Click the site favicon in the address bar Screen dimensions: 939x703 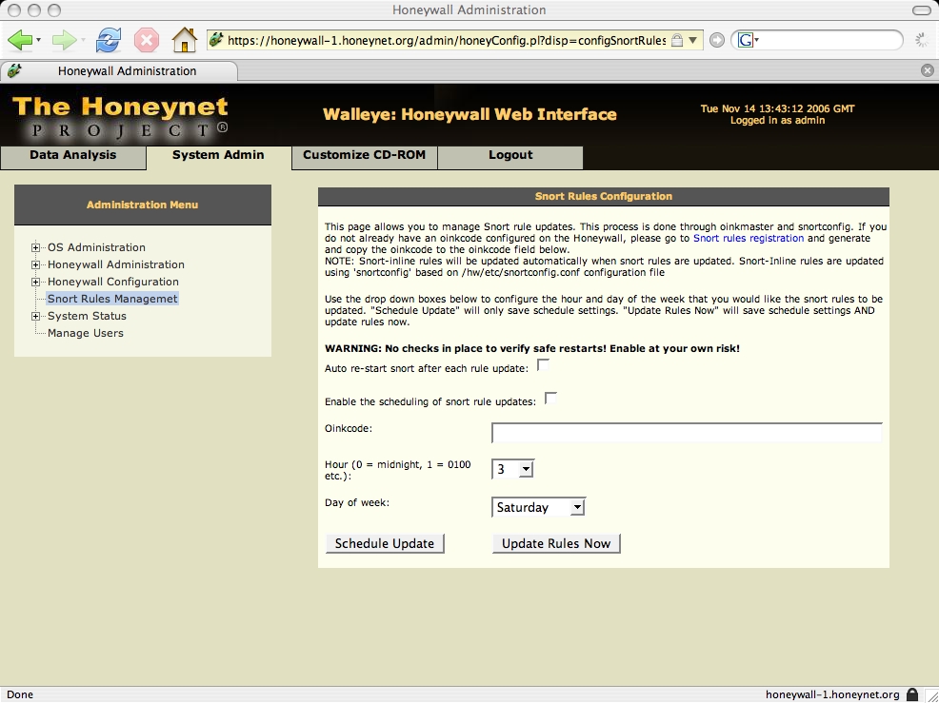(x=217, y=40)
